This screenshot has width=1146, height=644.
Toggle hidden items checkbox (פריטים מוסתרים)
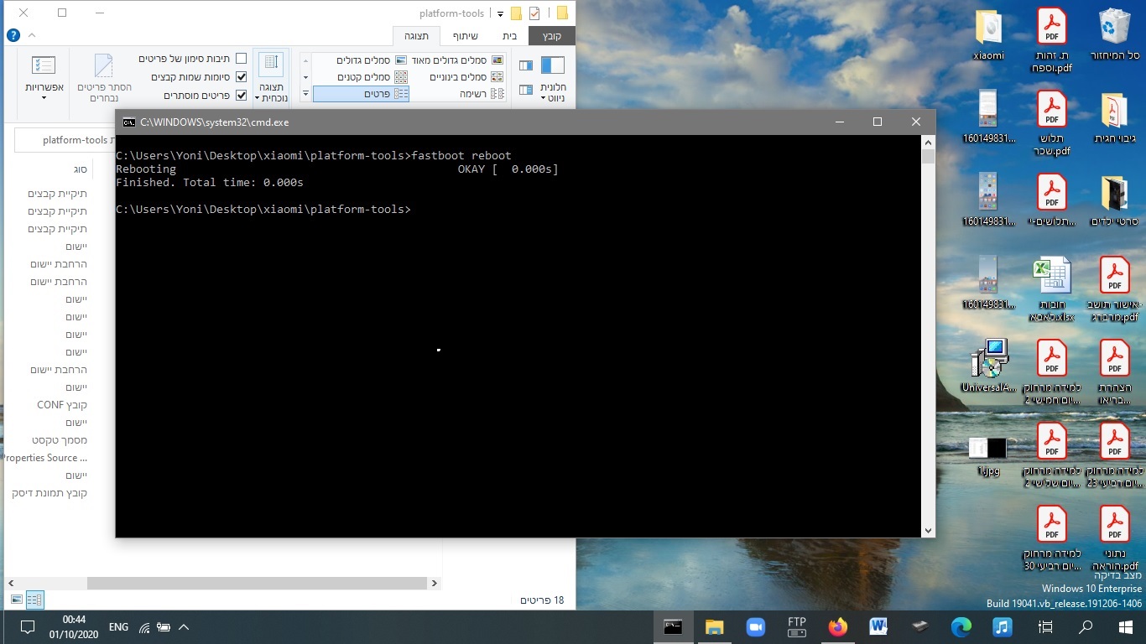[x=242, y=96]
